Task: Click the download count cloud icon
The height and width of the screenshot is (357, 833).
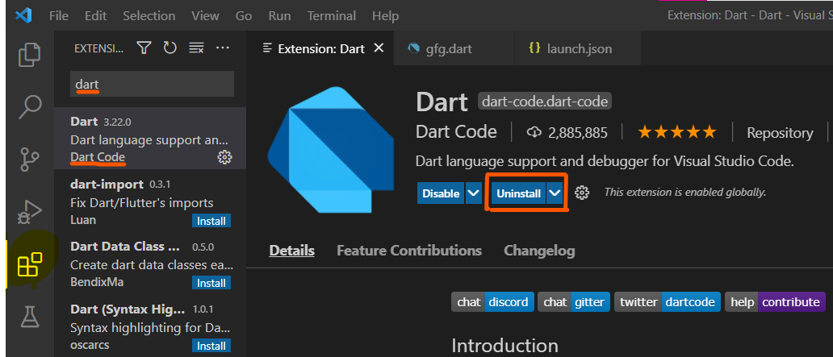Action: coord(534,133)
